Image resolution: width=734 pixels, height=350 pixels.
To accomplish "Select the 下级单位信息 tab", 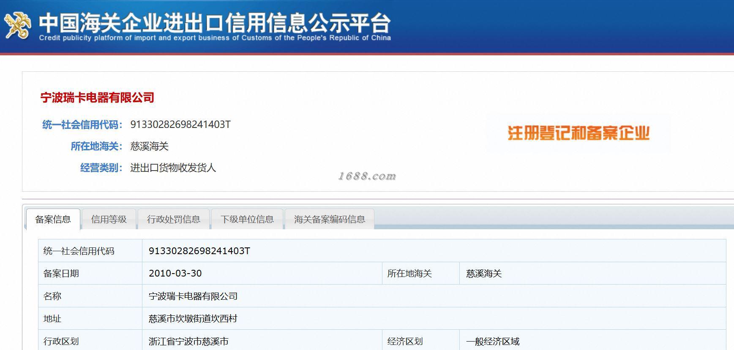I will click(x=247, y=219).
